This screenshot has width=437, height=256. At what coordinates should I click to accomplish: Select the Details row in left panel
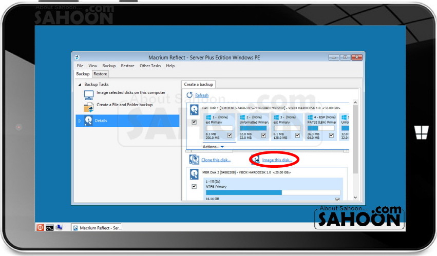coord(128,121)
